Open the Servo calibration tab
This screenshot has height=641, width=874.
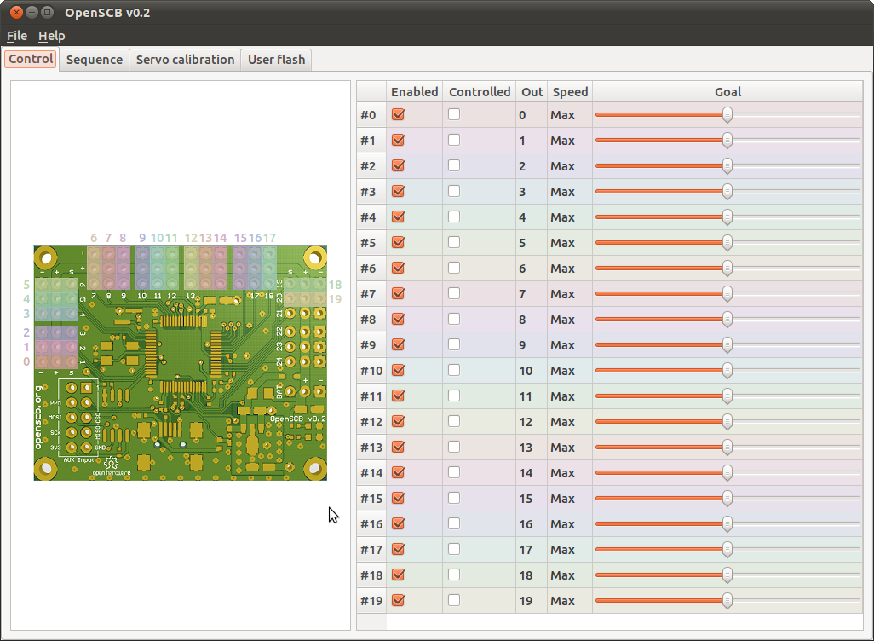point(185,60)
